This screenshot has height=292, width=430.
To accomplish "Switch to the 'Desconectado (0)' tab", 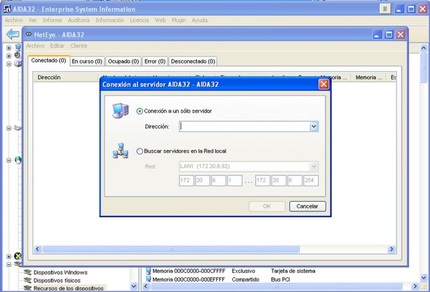I will point(193,62).
